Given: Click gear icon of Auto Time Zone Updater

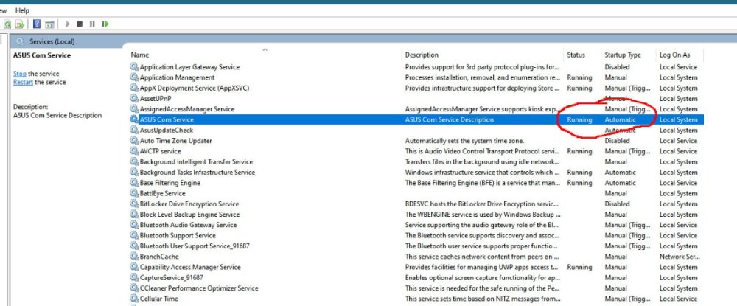Looking at the screenshot, I should coord(134,141).
